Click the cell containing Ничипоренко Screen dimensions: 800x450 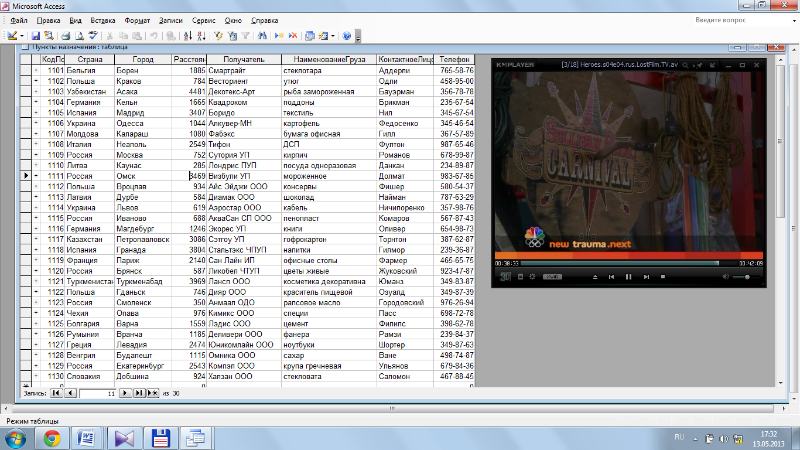coord(405,207)
